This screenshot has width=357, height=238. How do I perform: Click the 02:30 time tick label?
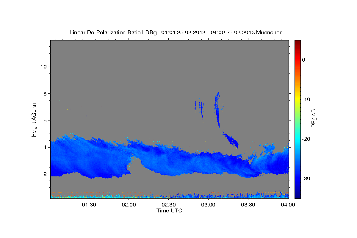coord(168,205)
